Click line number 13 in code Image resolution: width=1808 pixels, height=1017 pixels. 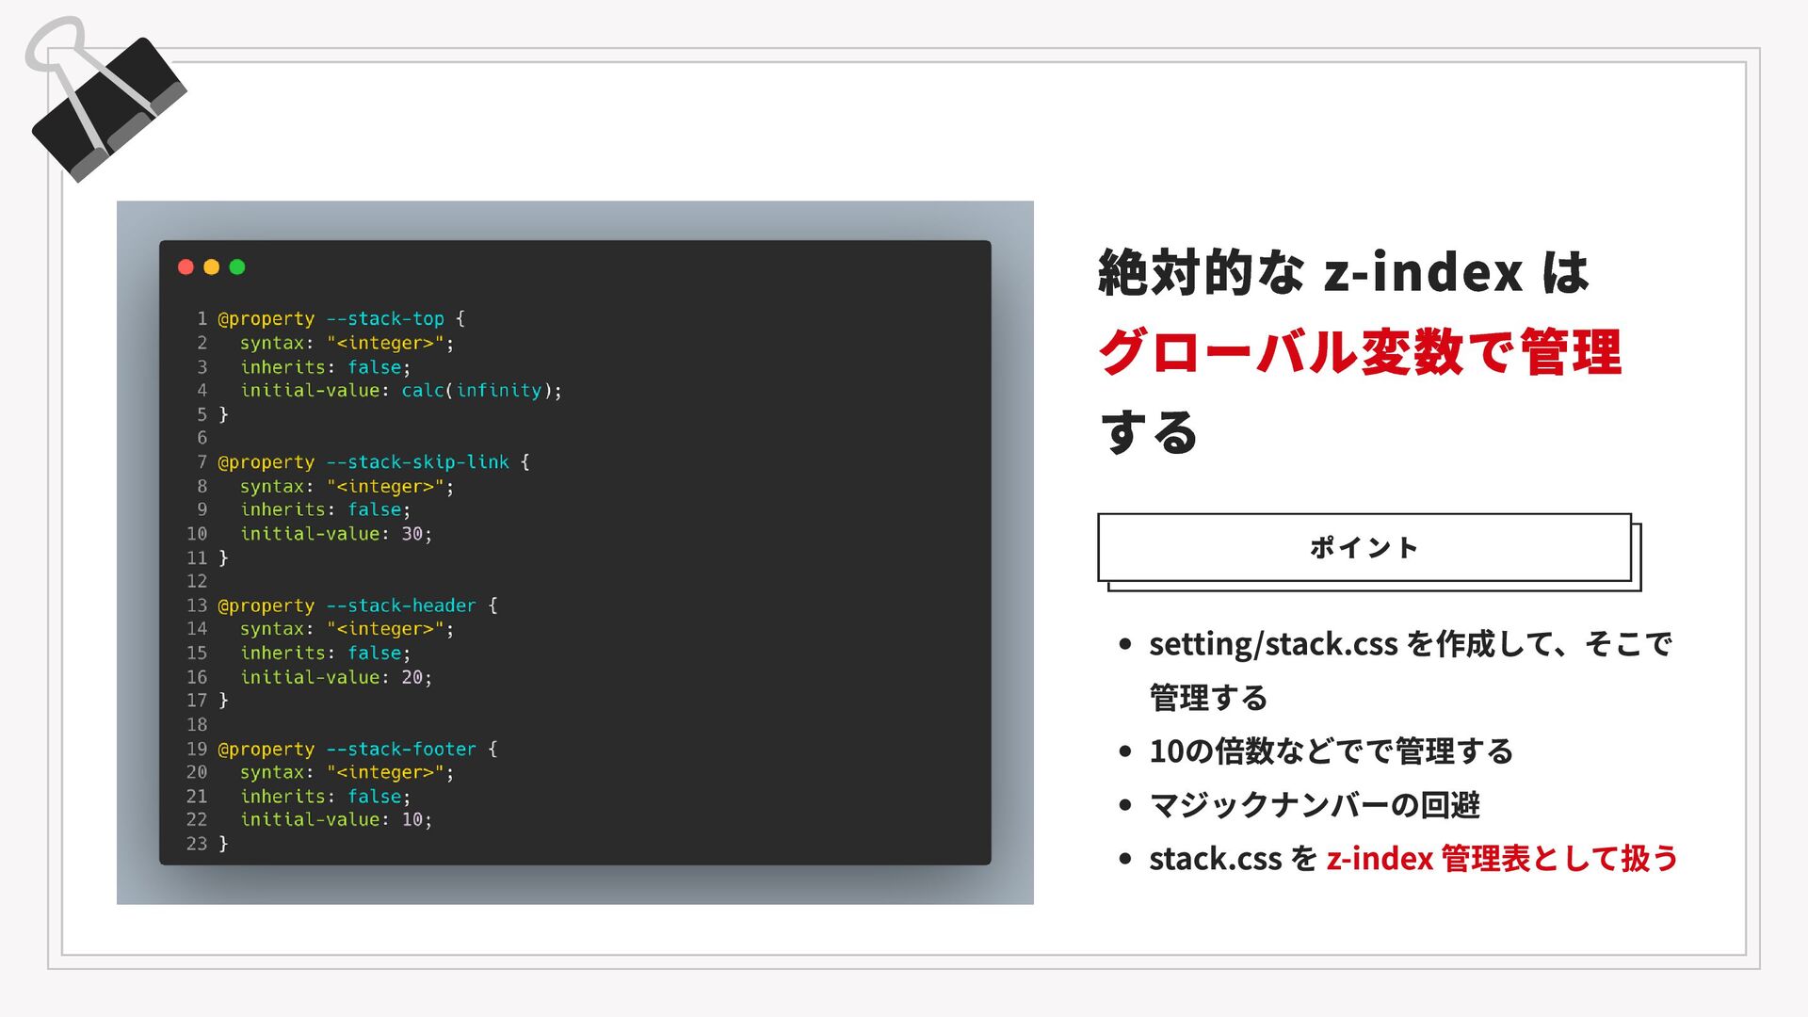tap(197, 605)
